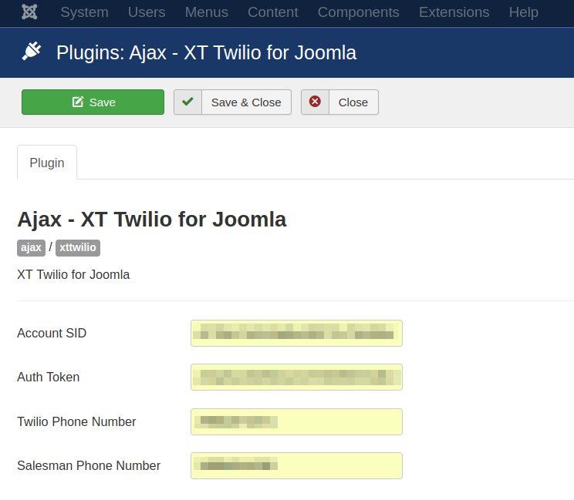Click the Auth Token label

(x=49, y=378)
